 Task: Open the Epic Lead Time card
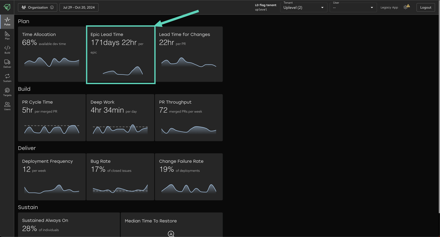tap(121, 54)
